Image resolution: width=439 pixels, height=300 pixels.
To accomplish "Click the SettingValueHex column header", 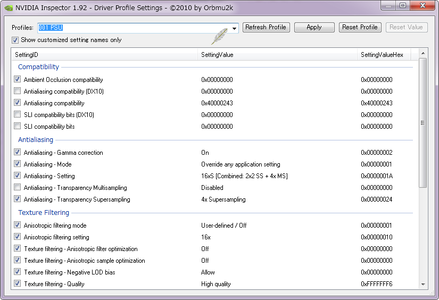I will (x=384, y=55).
